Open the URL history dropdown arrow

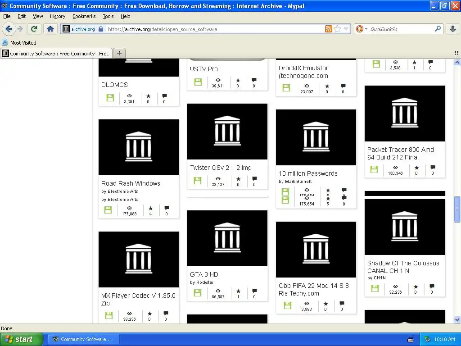click(346, 29)
